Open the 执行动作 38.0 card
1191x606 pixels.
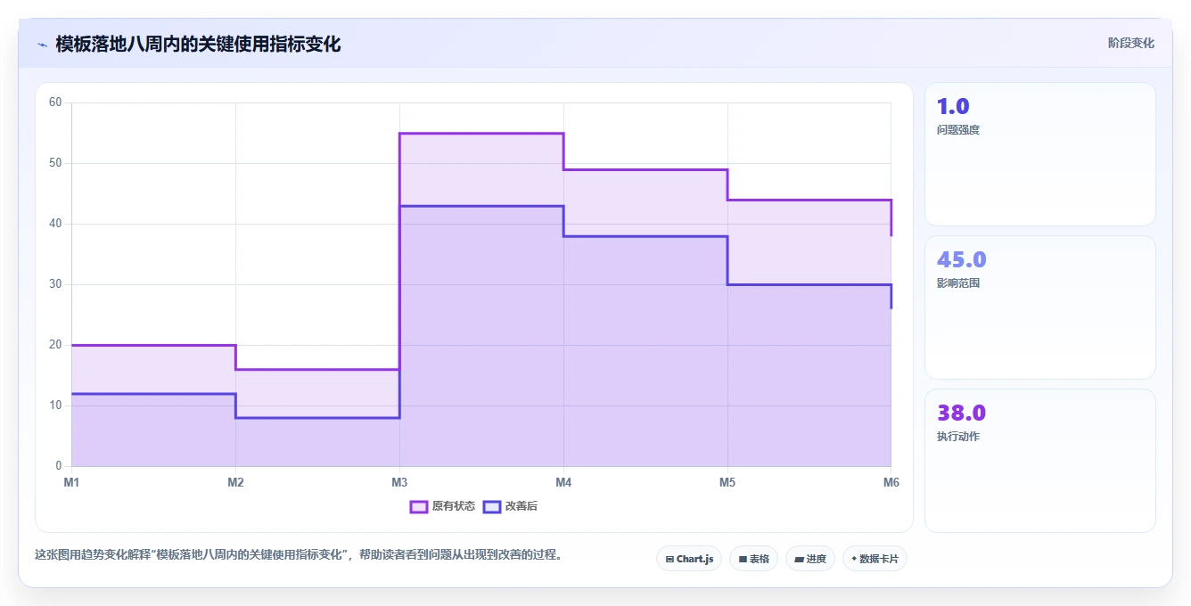coord(1040,461)
